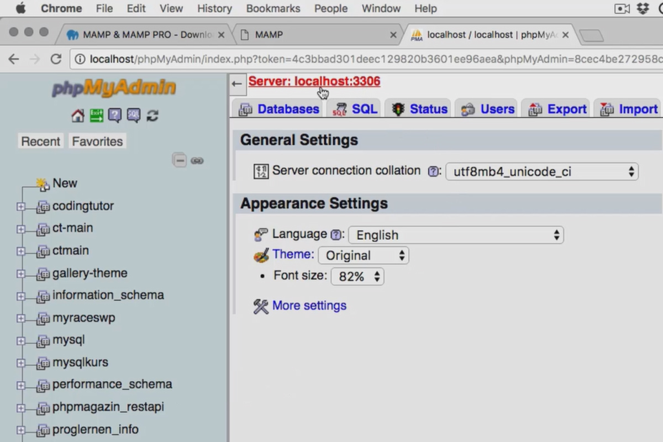The image size is (663, 442).
Task: Switch to the MAMP browser tab
Action: (x=318, y=35)
